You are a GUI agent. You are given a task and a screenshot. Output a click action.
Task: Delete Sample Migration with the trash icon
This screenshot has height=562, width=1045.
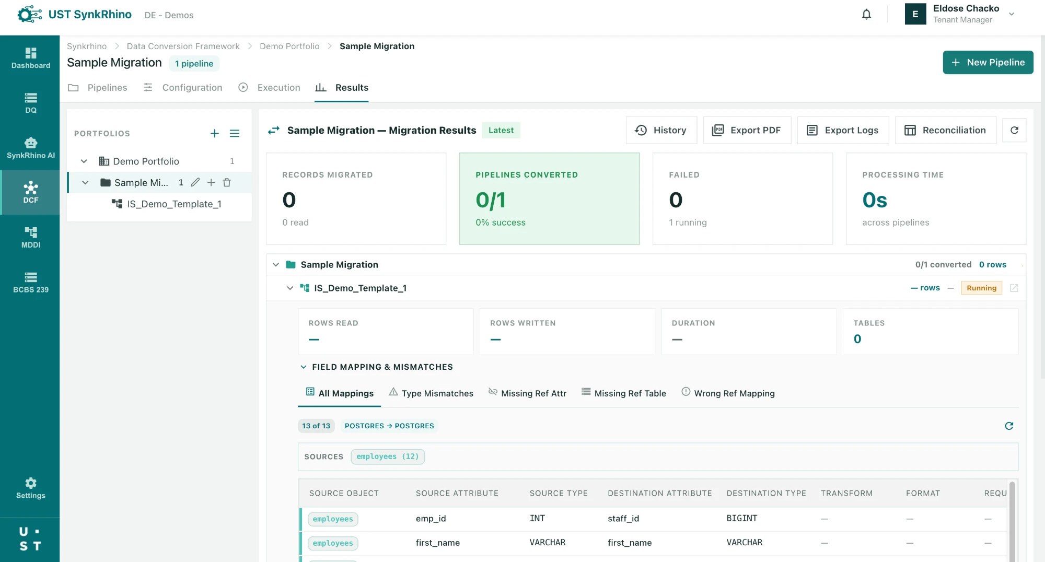227,182
